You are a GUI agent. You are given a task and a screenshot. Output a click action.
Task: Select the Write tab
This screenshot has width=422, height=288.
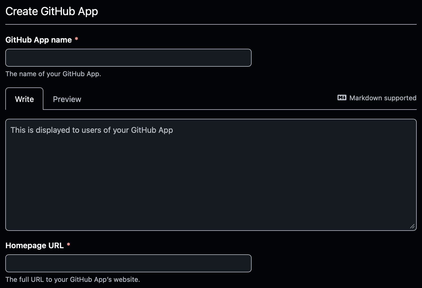coord(24,99)
